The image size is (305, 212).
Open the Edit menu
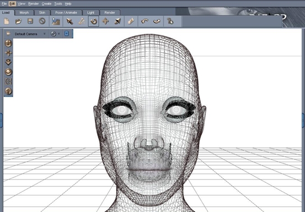click(x=12, y=4)
